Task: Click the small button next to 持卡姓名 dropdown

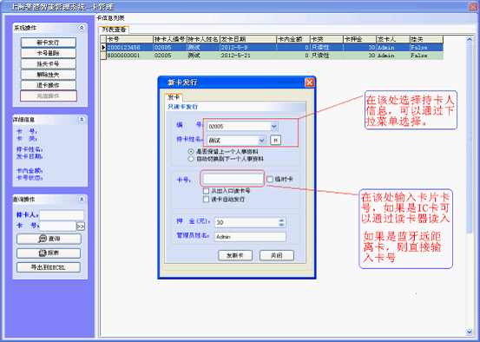Action: click(x=275, y=140)
